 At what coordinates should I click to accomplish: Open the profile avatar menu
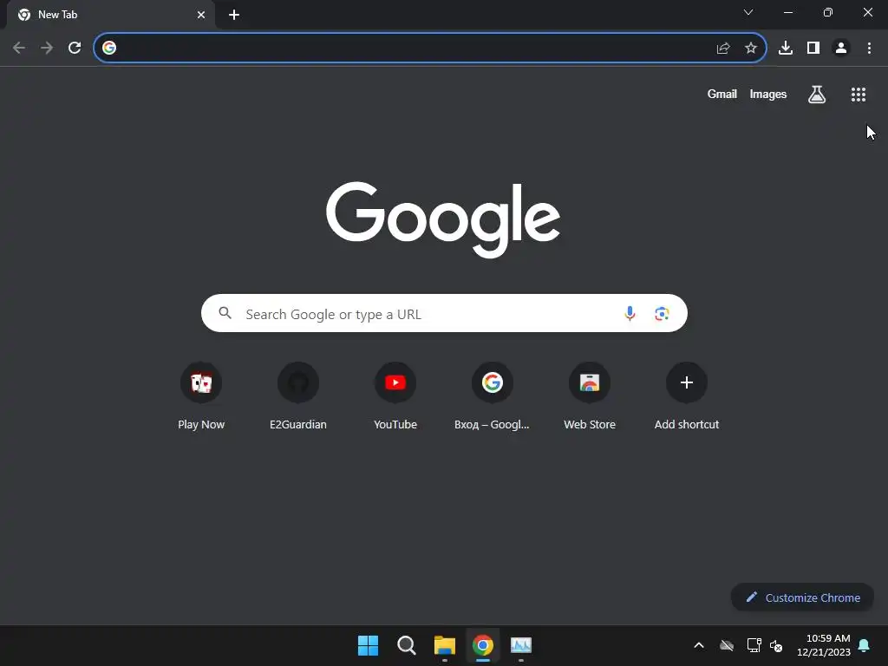pyautogui.click(x=841, y=49)
